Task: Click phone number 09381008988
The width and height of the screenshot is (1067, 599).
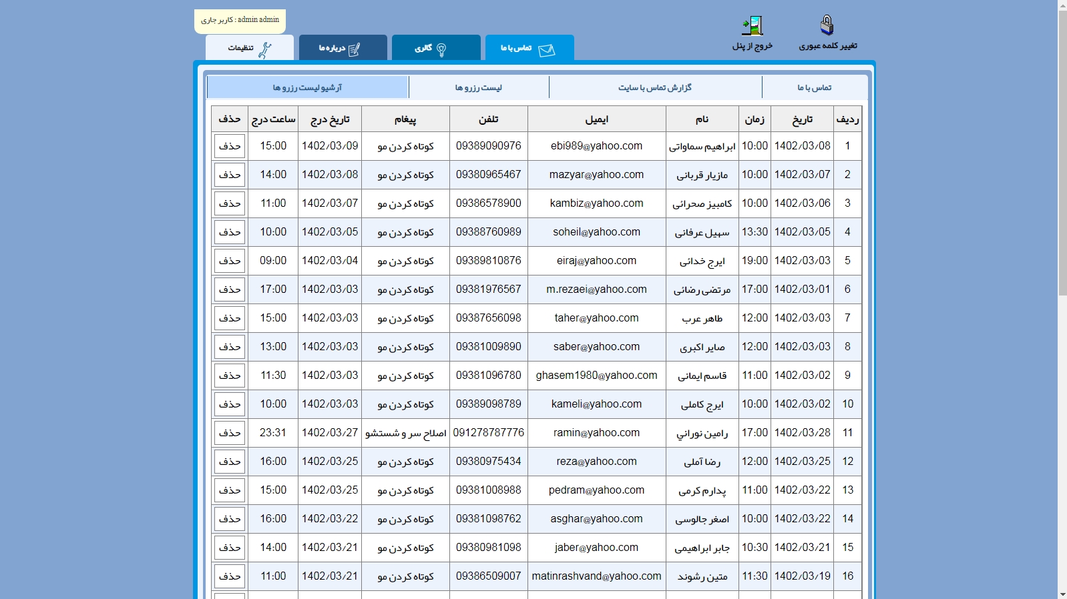Action: point(489,490)
